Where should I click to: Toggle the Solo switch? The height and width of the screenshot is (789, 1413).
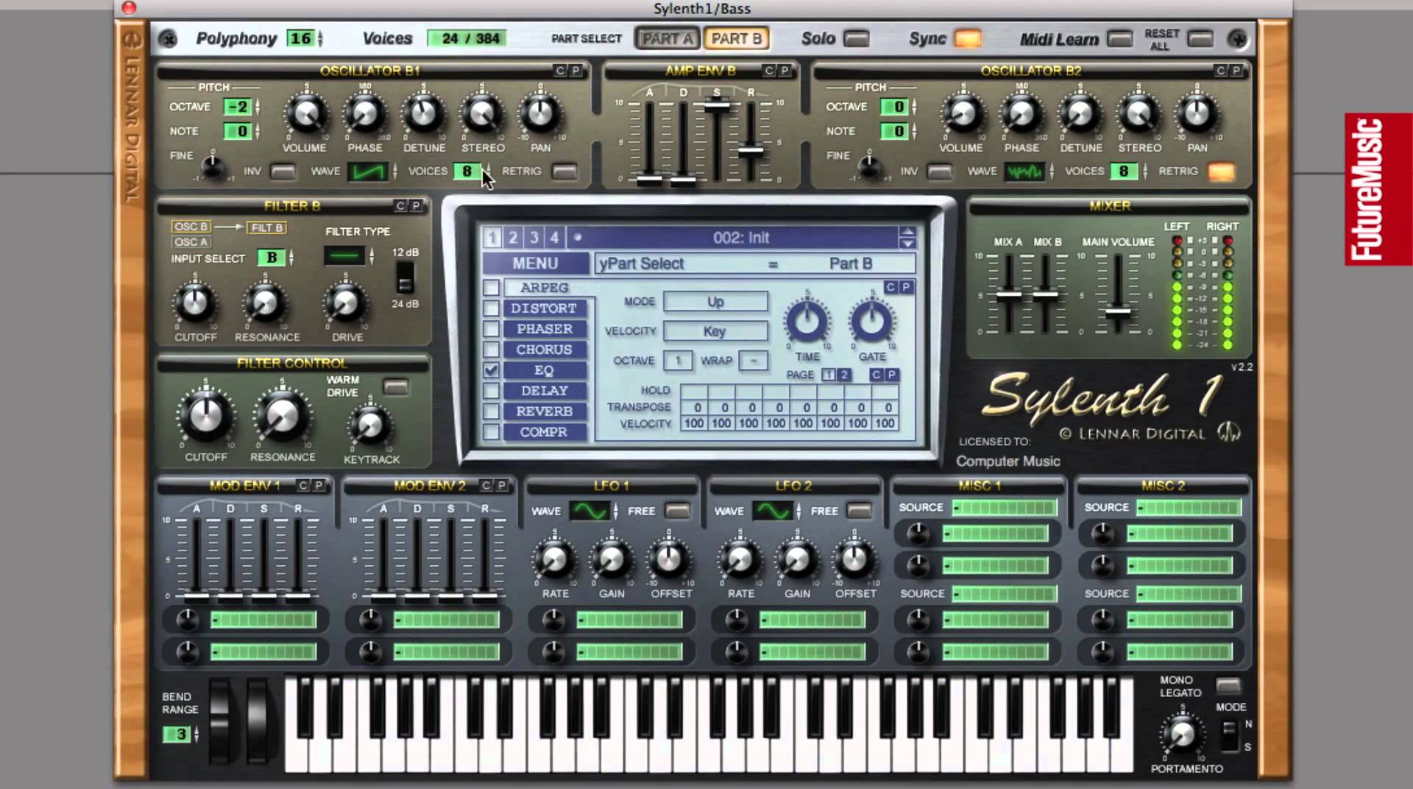[x=856, y=38]
